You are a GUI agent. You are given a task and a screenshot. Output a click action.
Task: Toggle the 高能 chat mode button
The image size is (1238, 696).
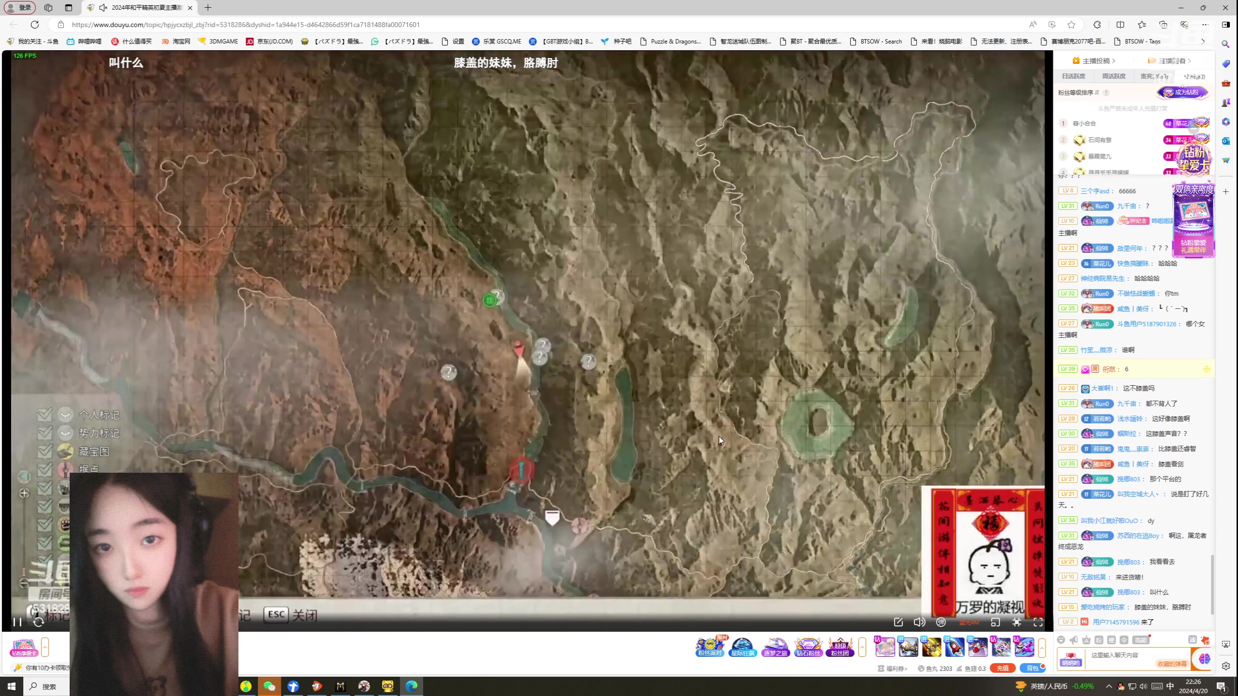[1140, 640]
